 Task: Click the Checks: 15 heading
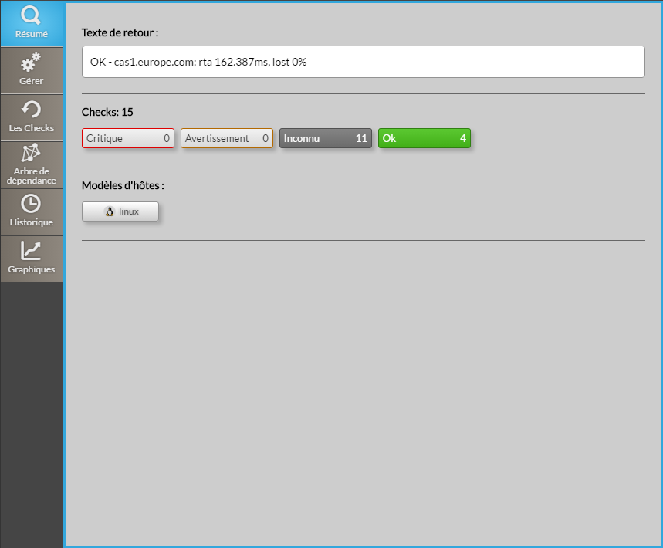tap(107, 112)
